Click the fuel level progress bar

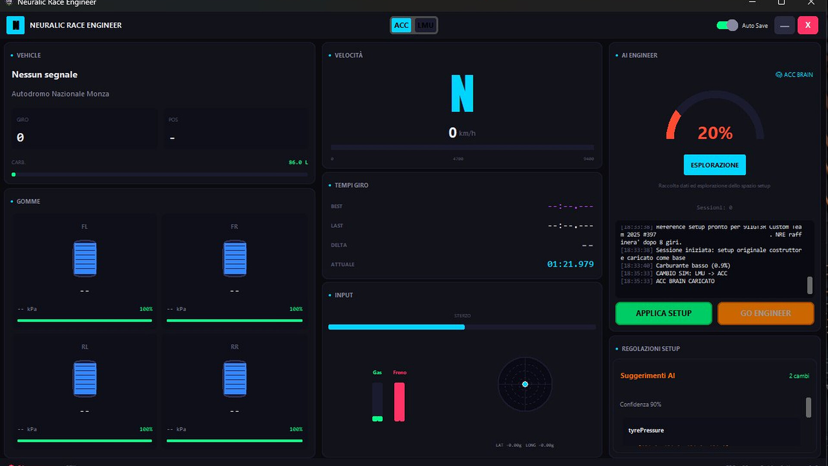[x=160, y=175]
